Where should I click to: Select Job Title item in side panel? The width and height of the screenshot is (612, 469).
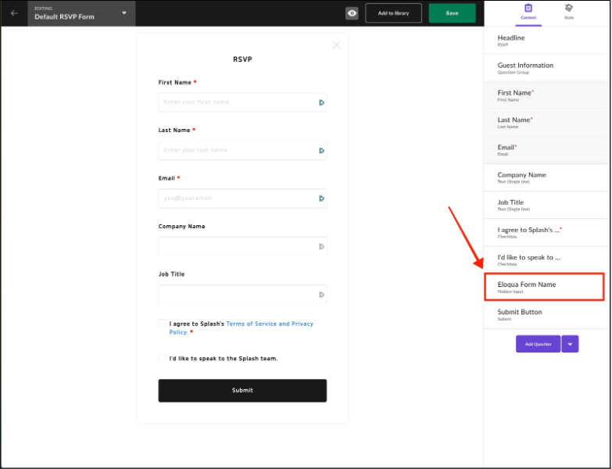(546, 205)
